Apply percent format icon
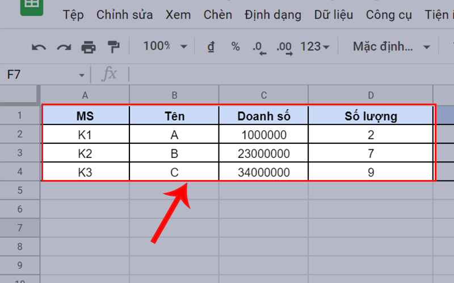 [x=236, y=47]
